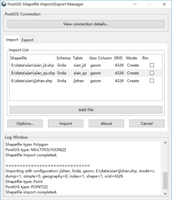Close the Import/Export Manager window
172x200 pixels.
[x=164, y=4]
